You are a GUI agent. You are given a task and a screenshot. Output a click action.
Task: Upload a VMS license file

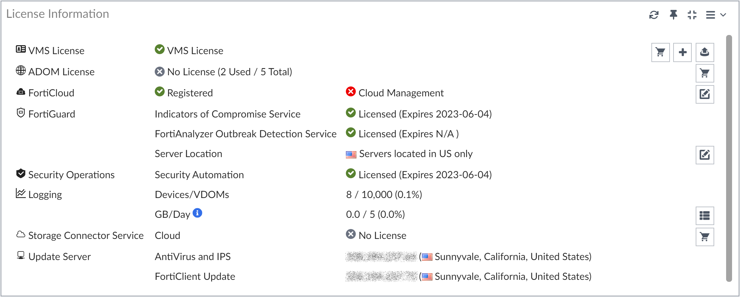pyautogui.click(x=705, y=52)
